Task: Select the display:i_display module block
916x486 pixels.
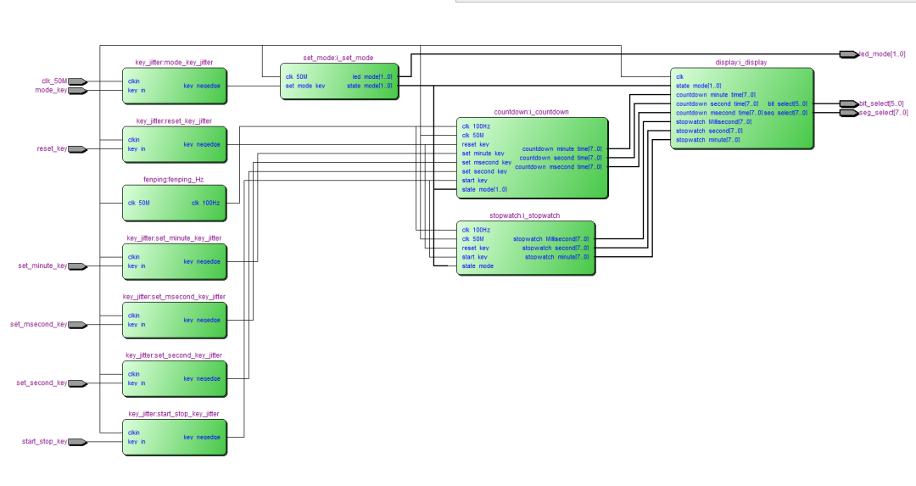Action: coord(742,109)
